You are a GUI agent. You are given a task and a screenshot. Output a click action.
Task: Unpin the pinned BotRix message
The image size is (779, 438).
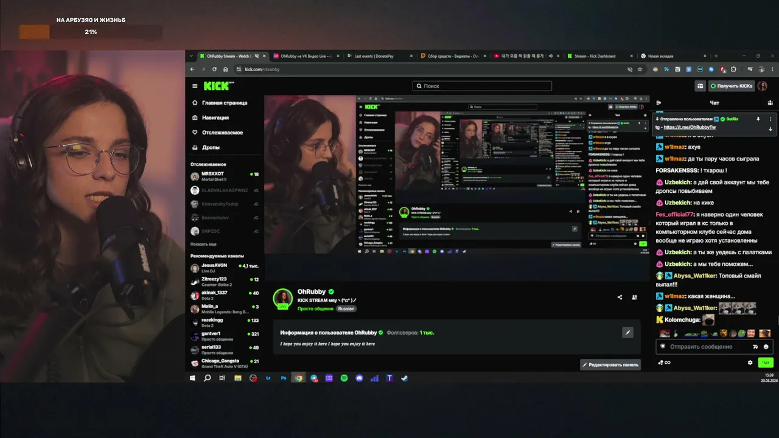coord(758,119)
